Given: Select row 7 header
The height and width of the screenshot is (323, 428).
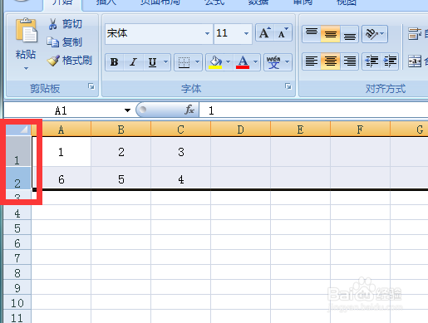Looking at the screenshot, I should click(x=17, y=257).
